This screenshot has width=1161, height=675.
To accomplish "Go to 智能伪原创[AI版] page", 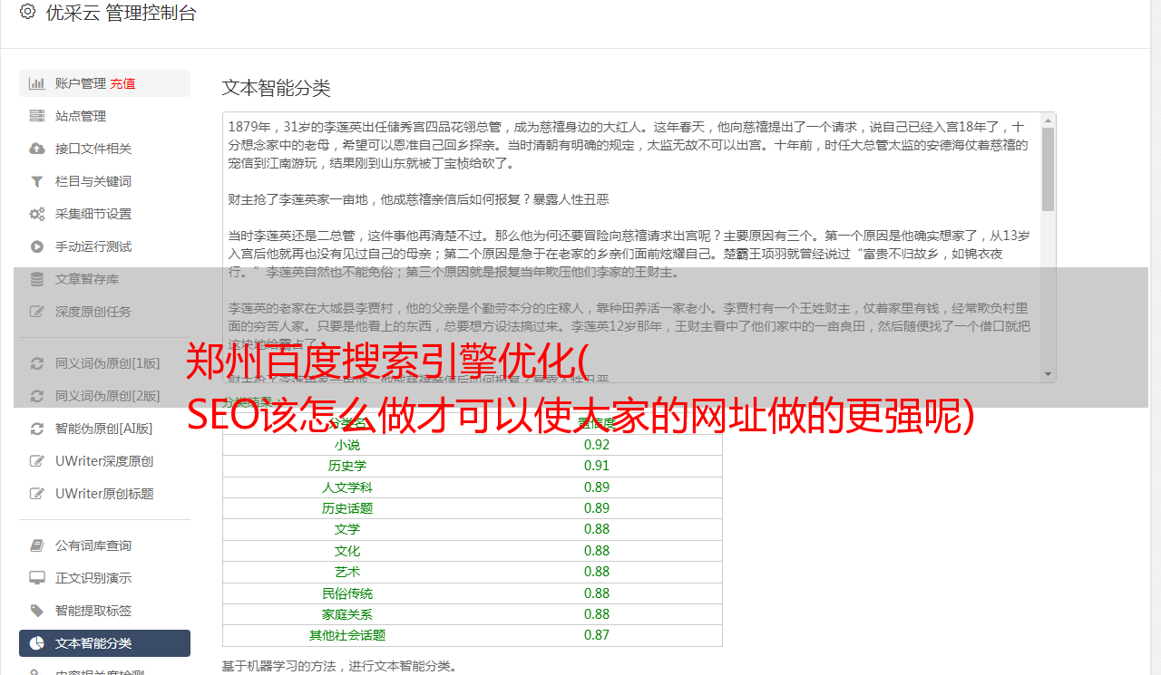I will click(x=104, y=429).
